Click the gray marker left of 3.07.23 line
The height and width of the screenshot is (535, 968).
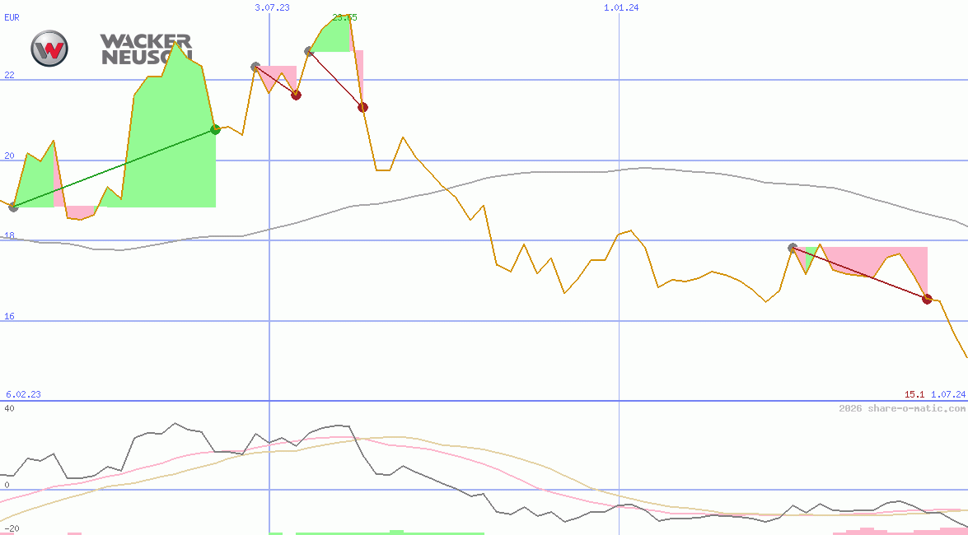(x=255, y=66)
